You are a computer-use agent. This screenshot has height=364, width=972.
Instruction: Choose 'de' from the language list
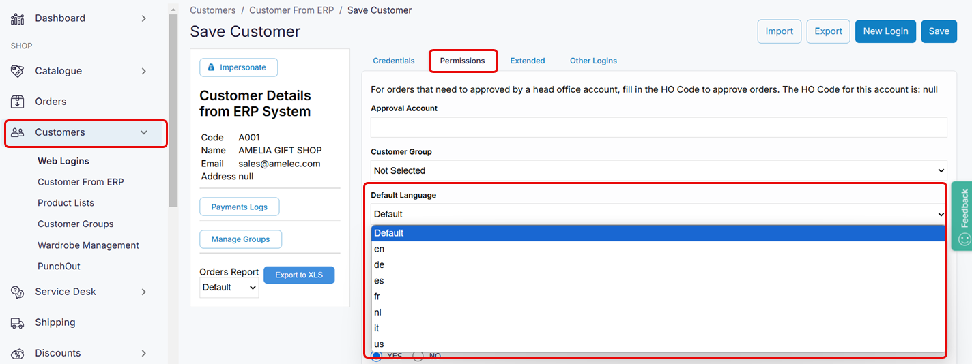pyautogui.click(x=380, y=264)
